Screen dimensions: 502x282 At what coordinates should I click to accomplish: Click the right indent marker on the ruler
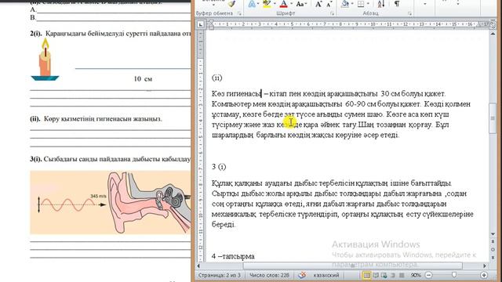point(479,24)
